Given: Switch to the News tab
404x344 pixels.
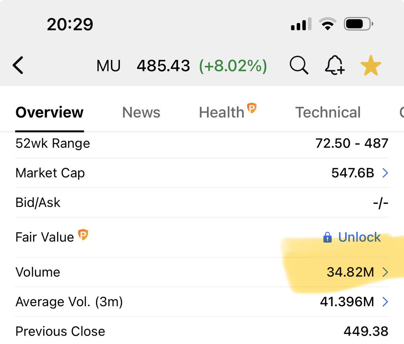Looking at the screenshot, I should [141, 112].
